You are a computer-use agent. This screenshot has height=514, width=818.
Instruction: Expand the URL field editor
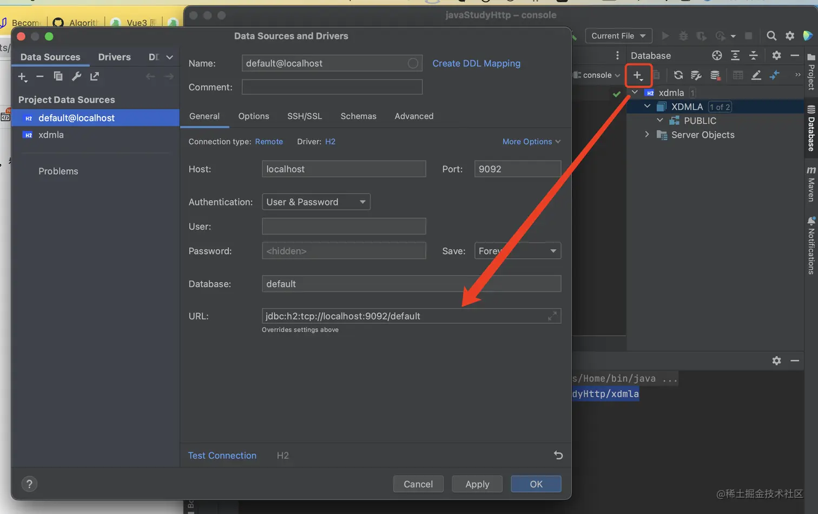(x=552, y=316)
